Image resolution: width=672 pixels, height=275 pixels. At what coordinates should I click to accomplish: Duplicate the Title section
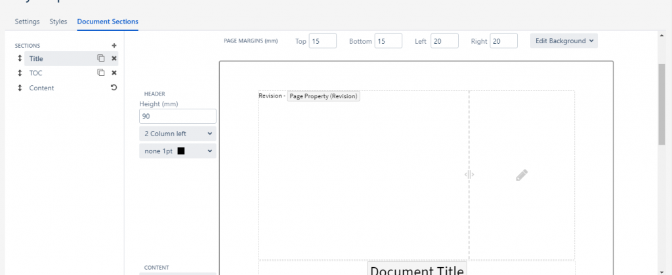[101, 58]
